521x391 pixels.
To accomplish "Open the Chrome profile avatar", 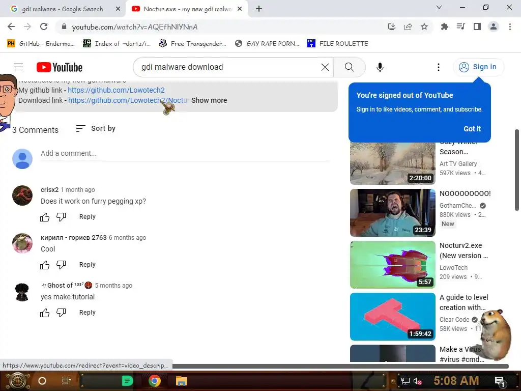I will (x=494, y=26).
